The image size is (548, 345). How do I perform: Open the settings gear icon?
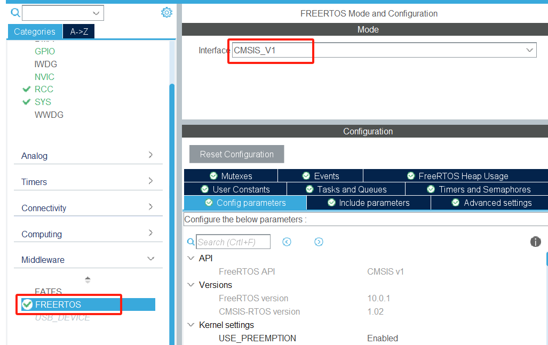tap(166, 12)
